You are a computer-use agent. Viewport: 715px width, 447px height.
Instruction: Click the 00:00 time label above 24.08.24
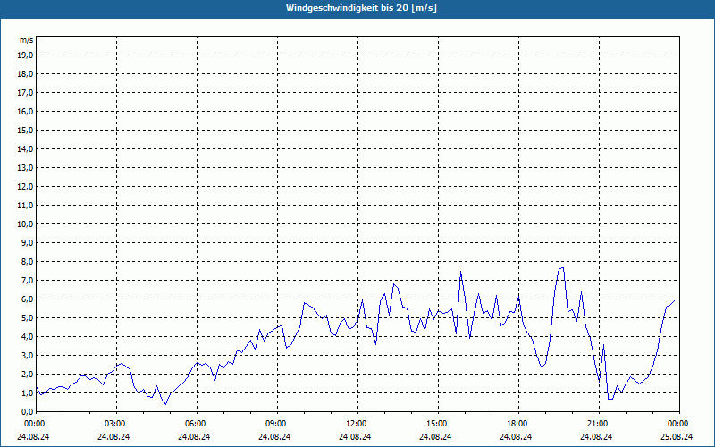[x=34, y=424]
